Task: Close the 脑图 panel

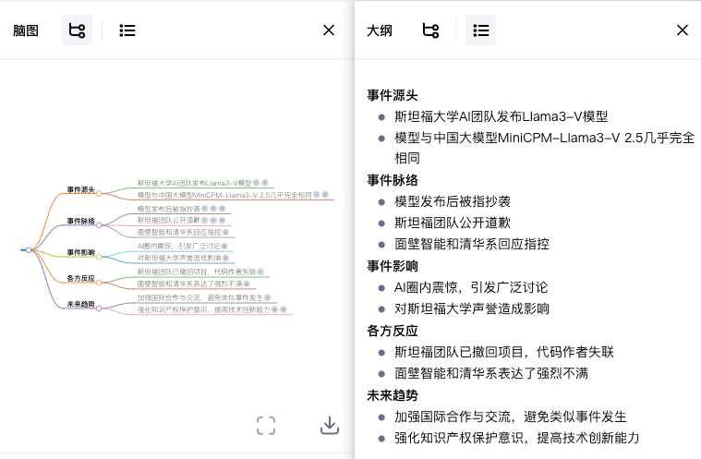Action: tap(329, 30)
